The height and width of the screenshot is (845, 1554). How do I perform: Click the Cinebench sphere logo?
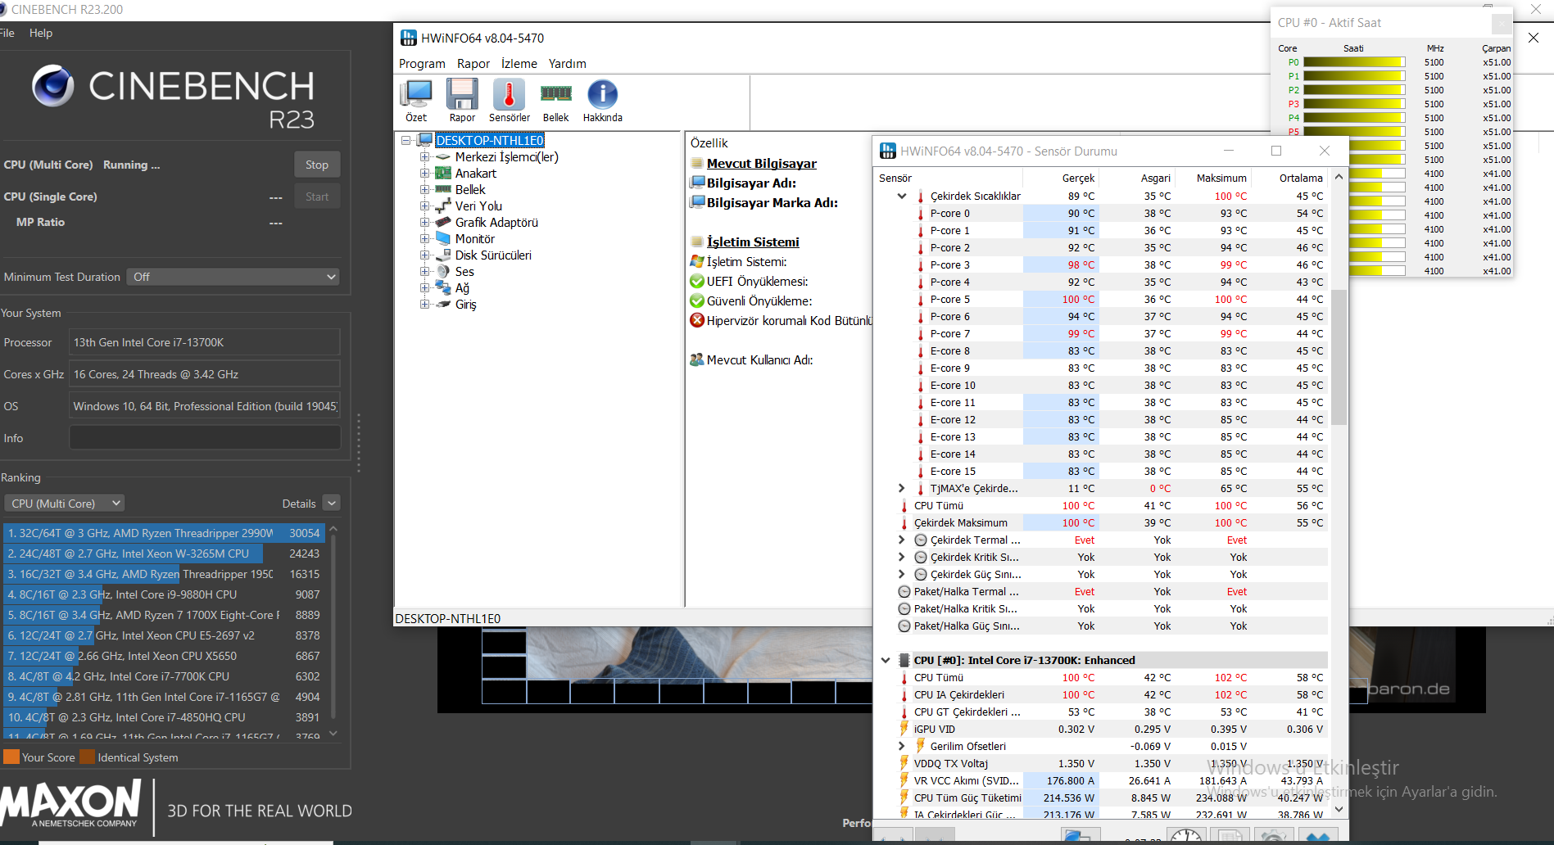(52, 86)
